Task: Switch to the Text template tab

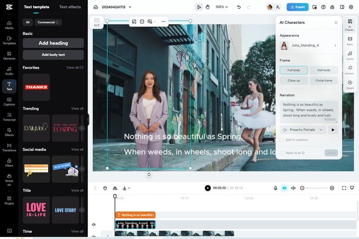Action: [36, 7]
